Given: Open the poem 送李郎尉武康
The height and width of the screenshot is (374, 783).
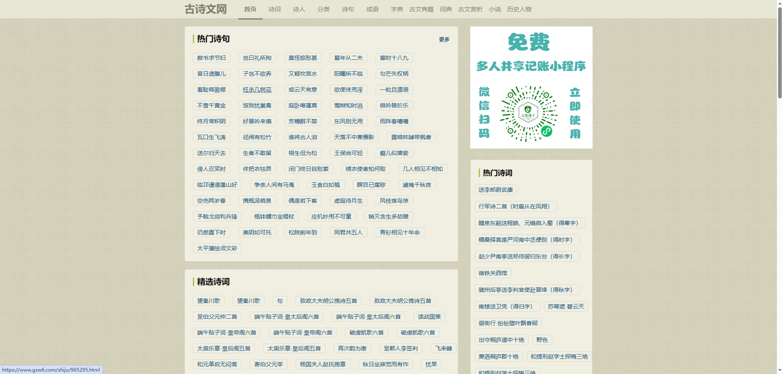Looking at the screenshot, I should point(495,190).
